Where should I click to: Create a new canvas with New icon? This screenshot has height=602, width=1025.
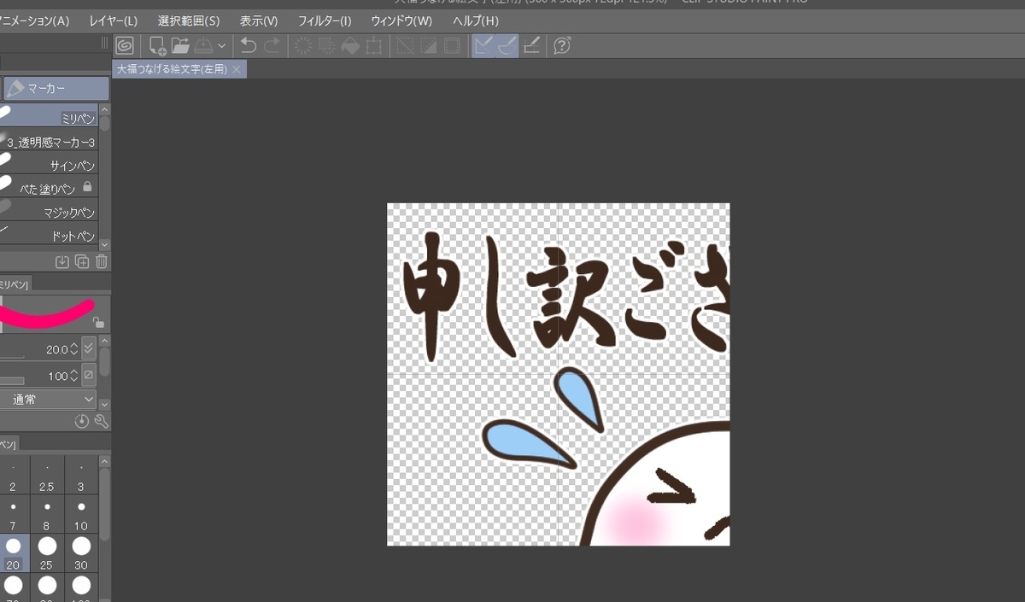point(157,45)
